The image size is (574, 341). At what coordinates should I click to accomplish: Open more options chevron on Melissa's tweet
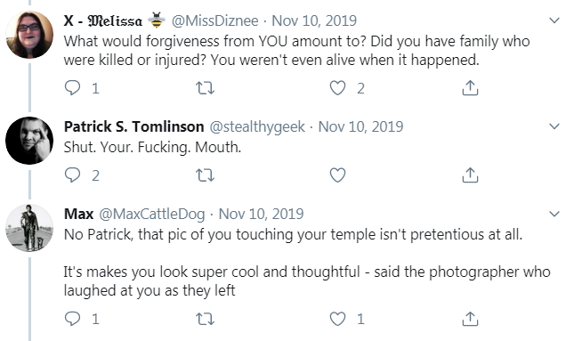coord(554,20)
